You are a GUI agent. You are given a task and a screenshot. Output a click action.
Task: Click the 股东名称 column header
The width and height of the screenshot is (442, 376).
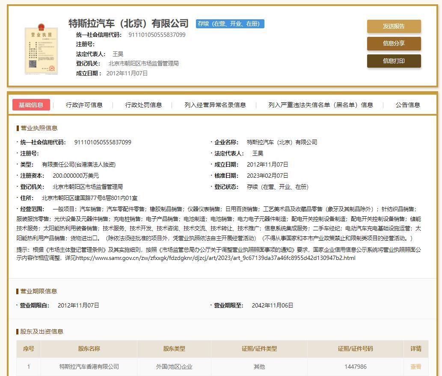point(89,349)
